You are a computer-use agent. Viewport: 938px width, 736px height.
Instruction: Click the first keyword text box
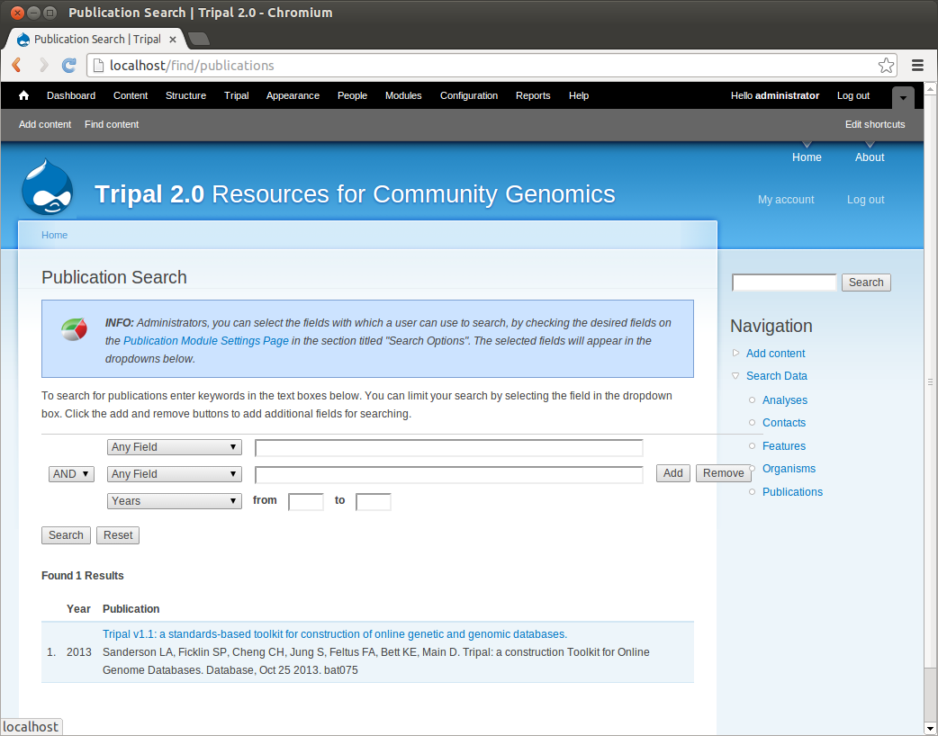click(x=448, y=448)
